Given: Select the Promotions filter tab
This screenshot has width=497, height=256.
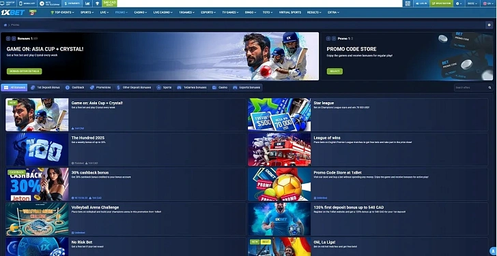Looking at the screenshot, I should pos(100,88).
